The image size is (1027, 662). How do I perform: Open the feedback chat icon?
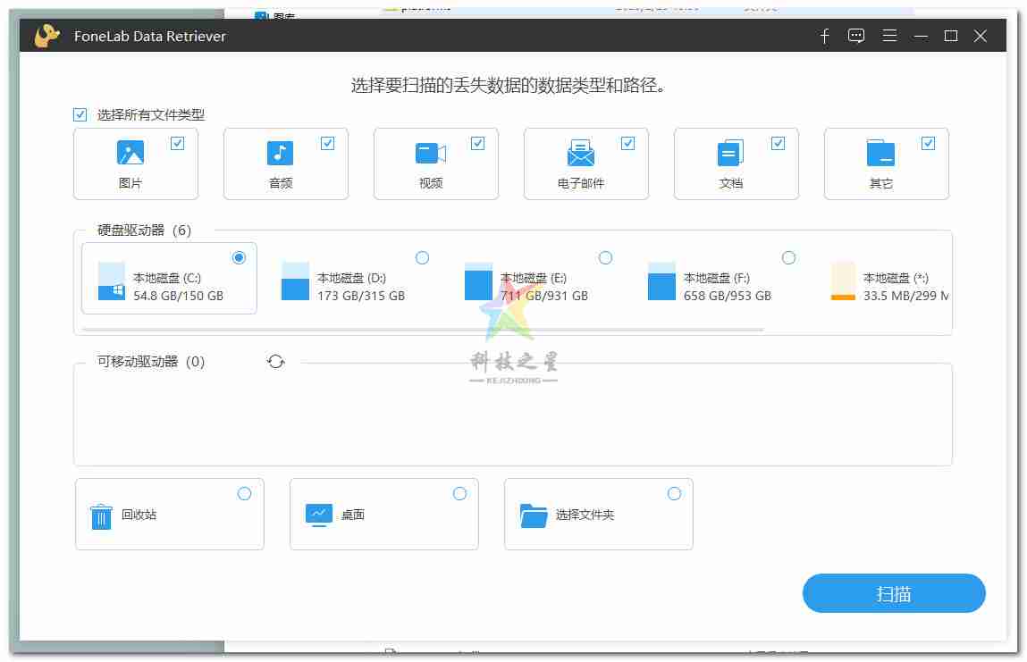[x=856, y=37]
